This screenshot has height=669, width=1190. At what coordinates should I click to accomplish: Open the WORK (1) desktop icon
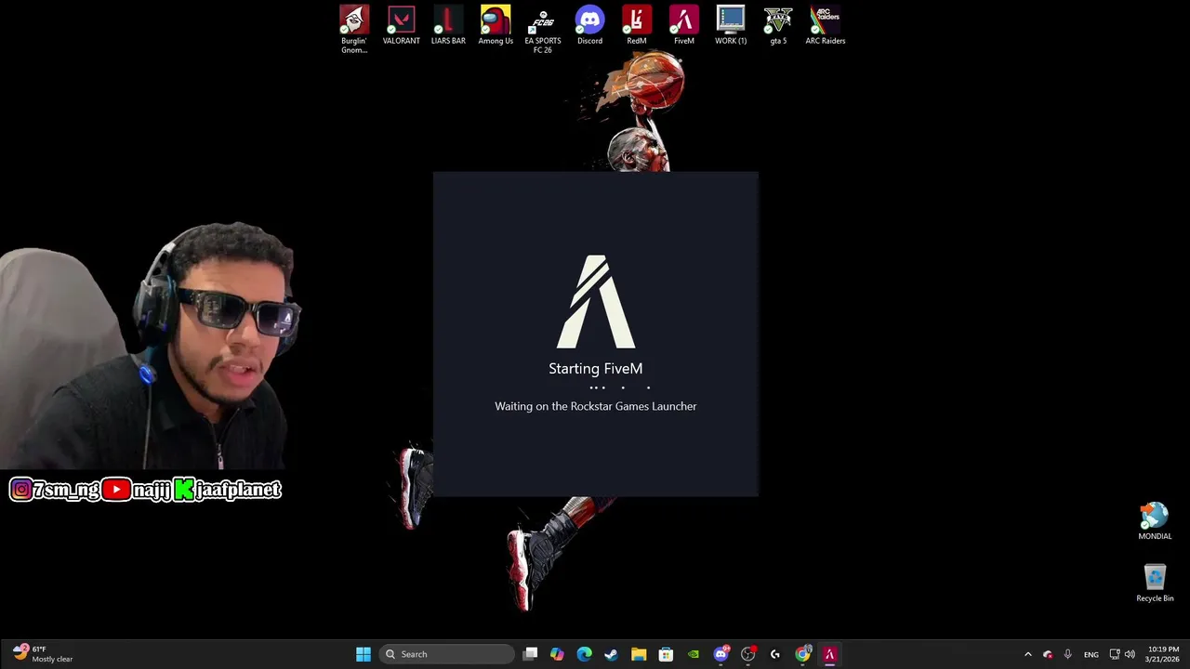[731, 26]
